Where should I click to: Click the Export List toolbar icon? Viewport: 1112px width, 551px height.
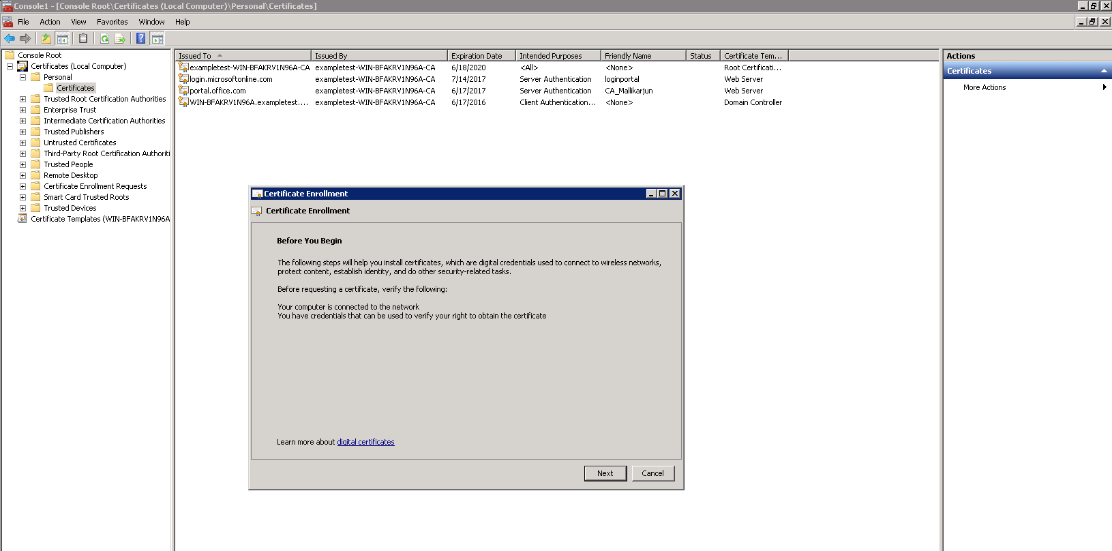point(120,39)
